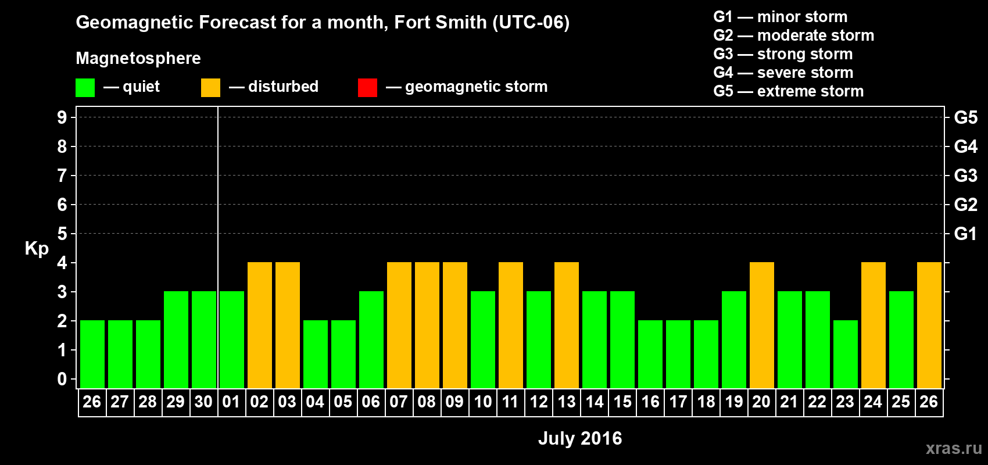Screen dimensions: 988x465
Task: Click the 'G5 — extreme storm' legend line
Action: coord(789,91)
